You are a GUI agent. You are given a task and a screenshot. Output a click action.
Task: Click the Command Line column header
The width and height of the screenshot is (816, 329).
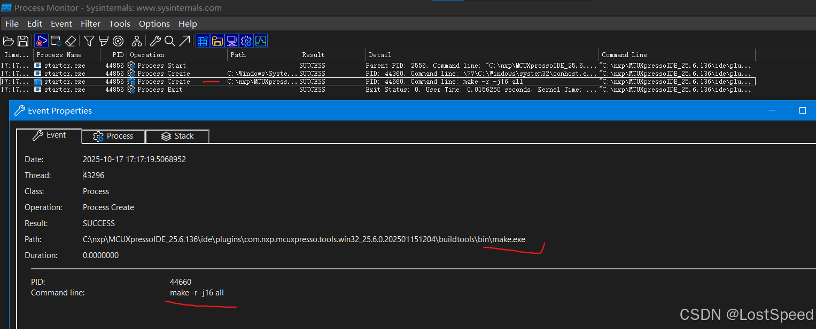pos(677,55)
